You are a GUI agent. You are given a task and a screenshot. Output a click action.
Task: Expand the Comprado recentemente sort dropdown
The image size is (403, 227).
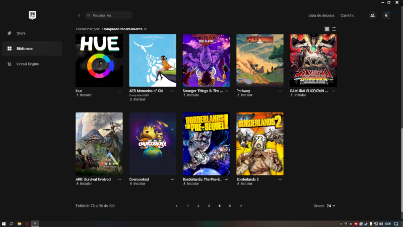pos(124,29)
